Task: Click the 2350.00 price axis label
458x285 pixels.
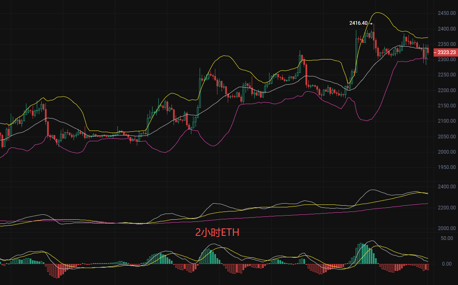Action: point(446,44)
